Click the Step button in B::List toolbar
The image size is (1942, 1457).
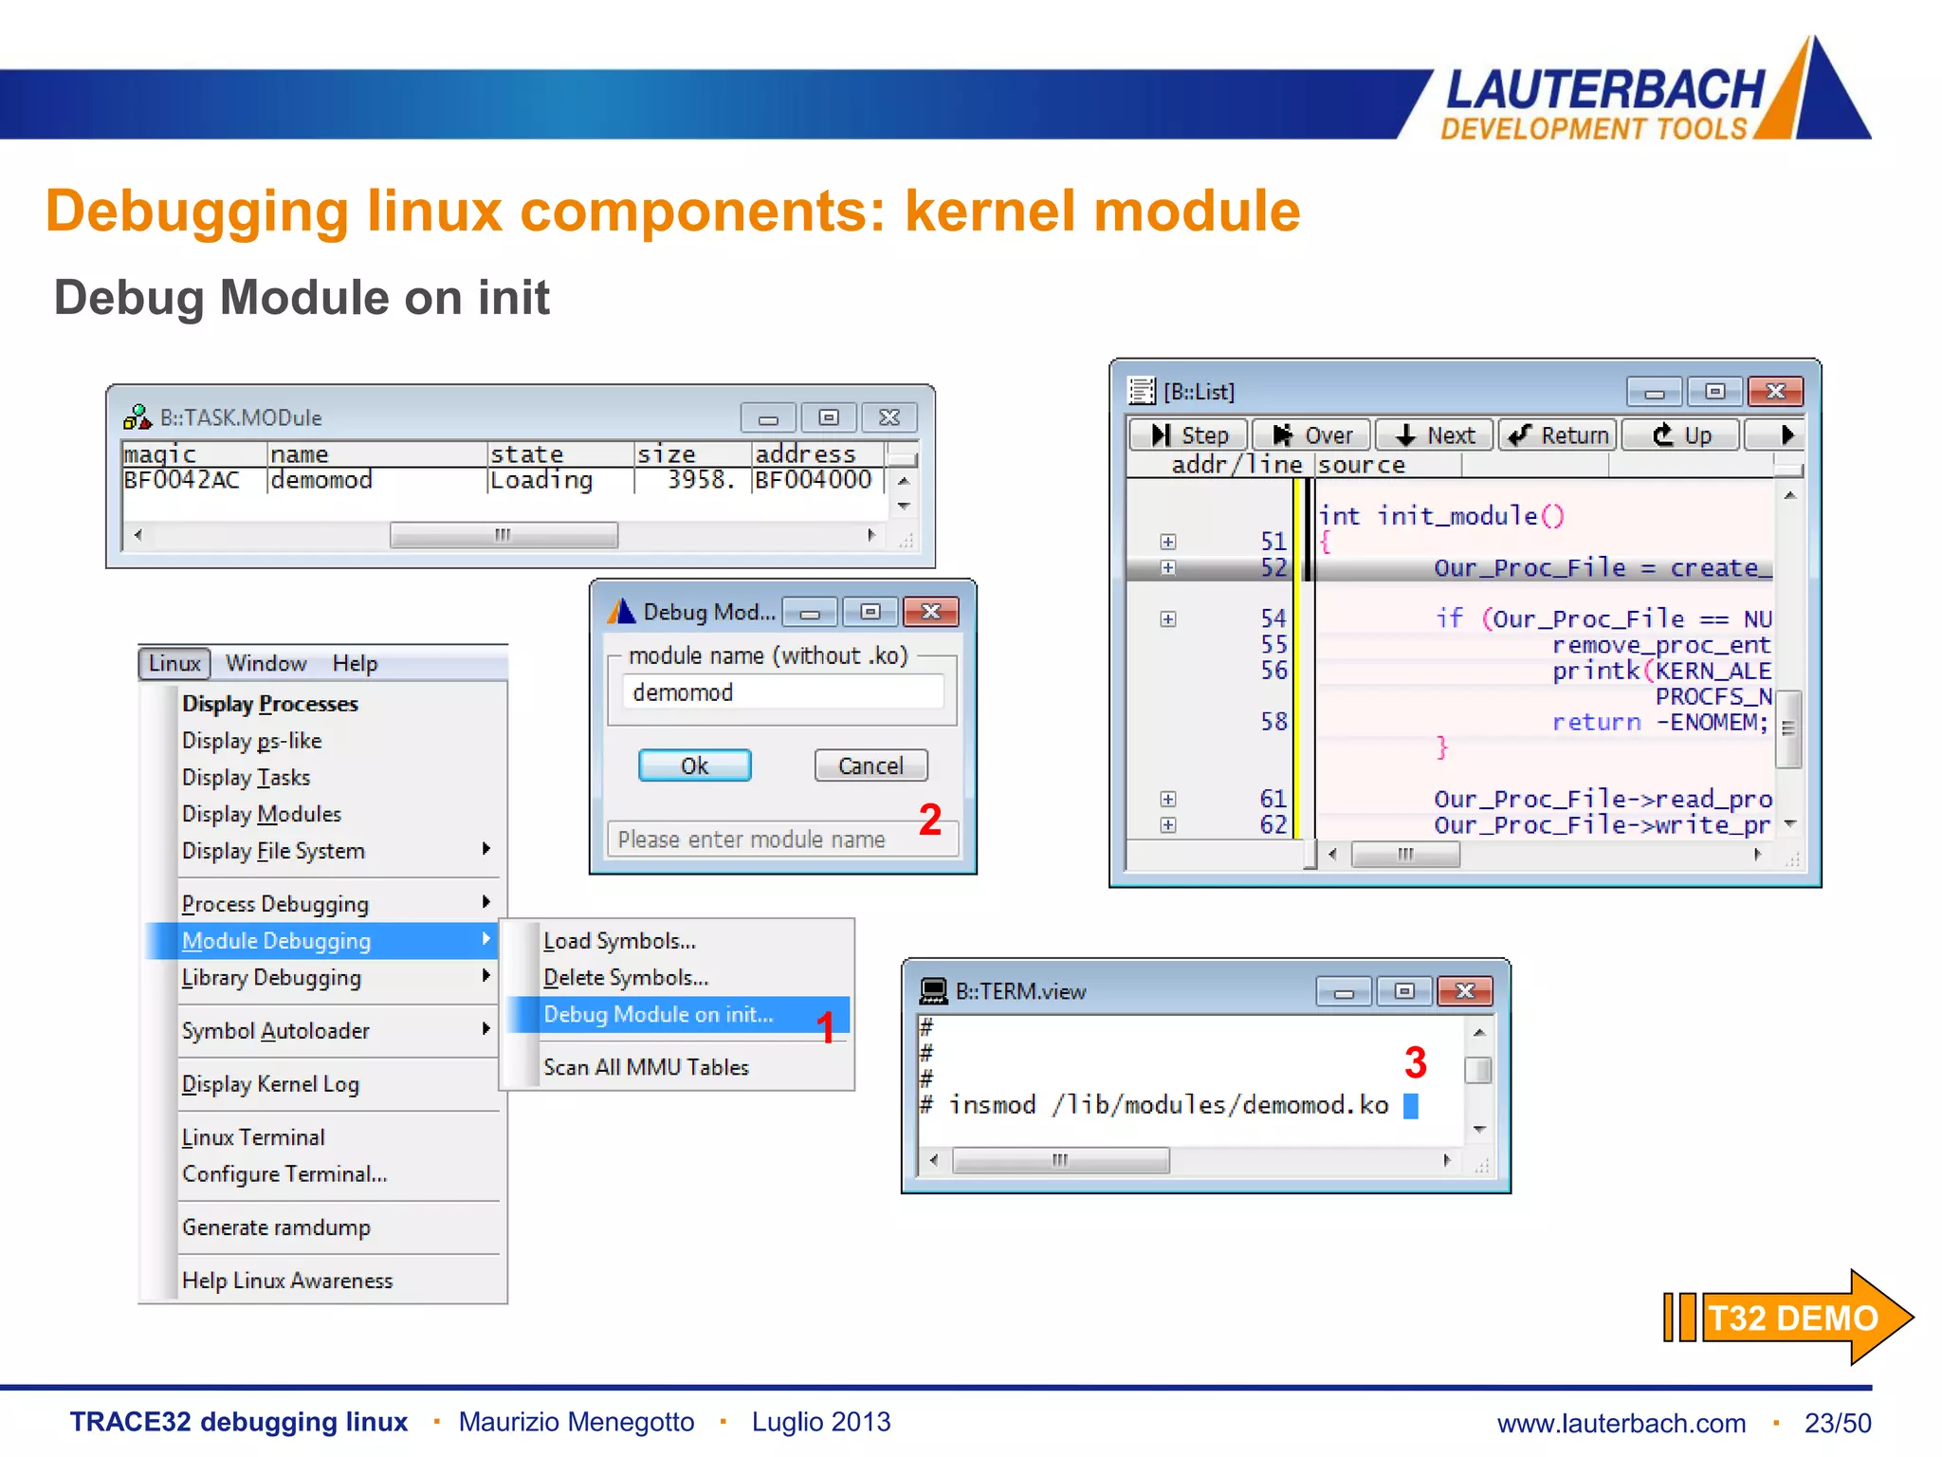tap(1188, 435)
